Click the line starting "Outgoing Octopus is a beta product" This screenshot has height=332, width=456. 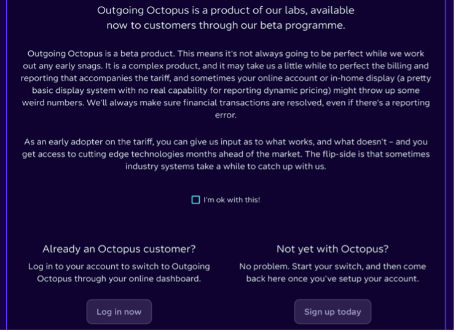click(x=227, y=54)
